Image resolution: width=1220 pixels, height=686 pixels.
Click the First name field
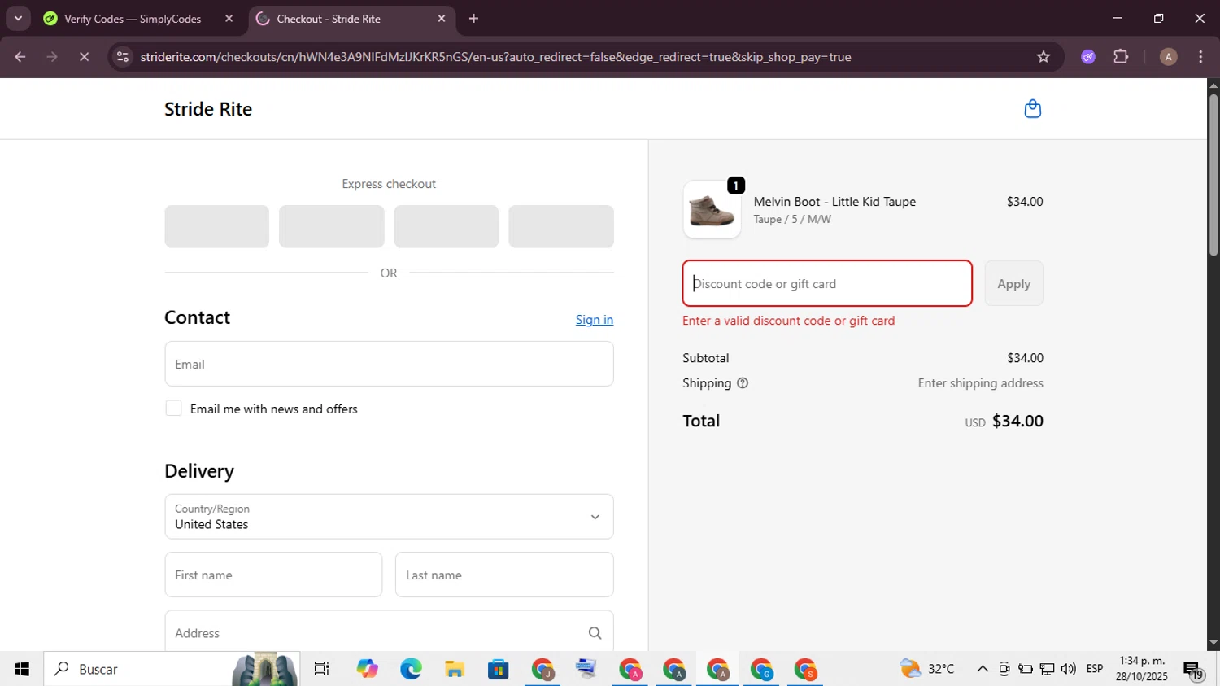(273, 575)
